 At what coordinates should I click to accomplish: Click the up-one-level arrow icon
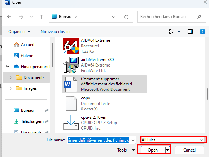[x=41, y=16]
